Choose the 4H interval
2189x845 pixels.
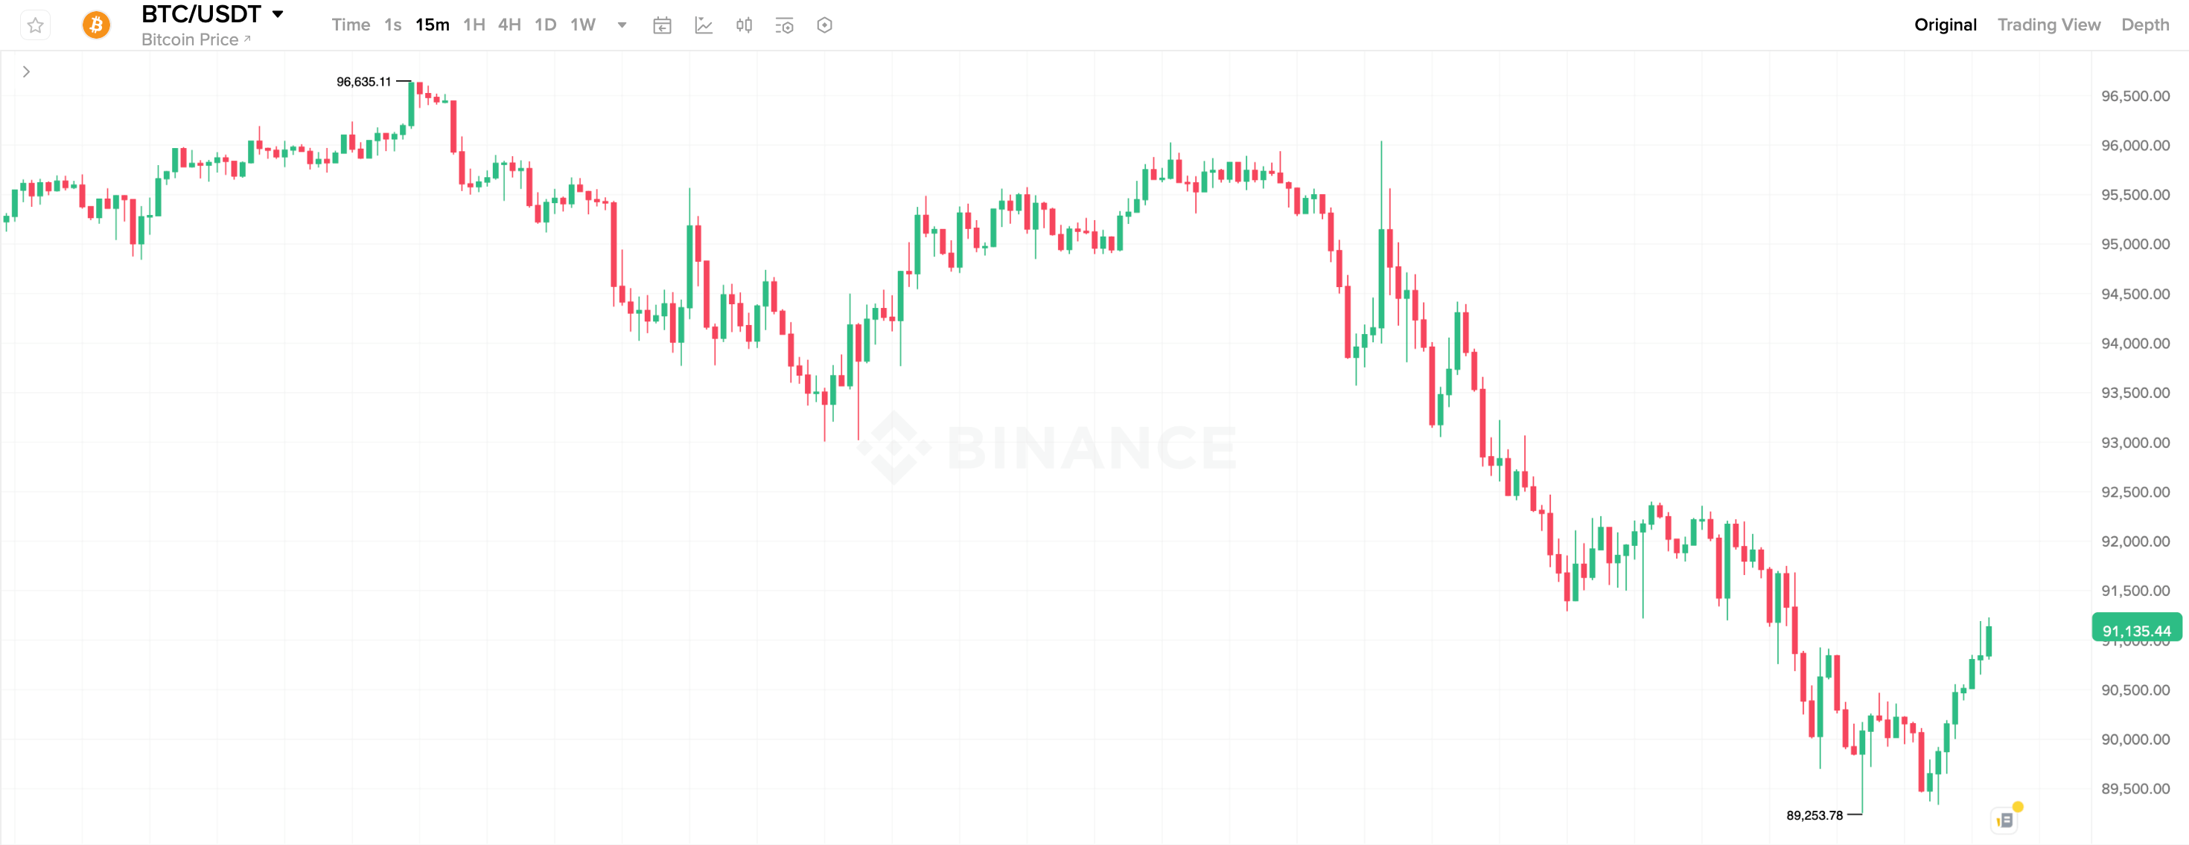pos(509,25)
